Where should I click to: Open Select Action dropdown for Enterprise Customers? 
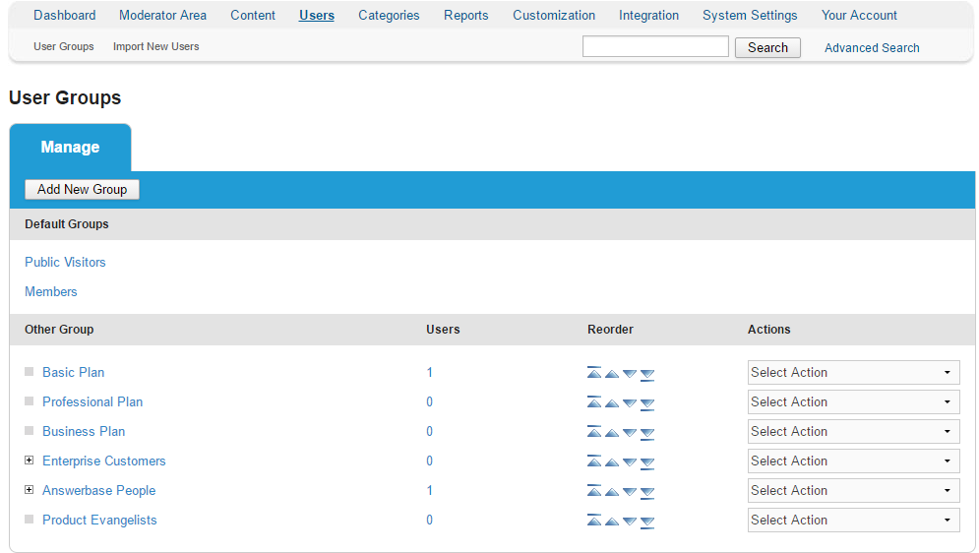[x=853, y=461]
